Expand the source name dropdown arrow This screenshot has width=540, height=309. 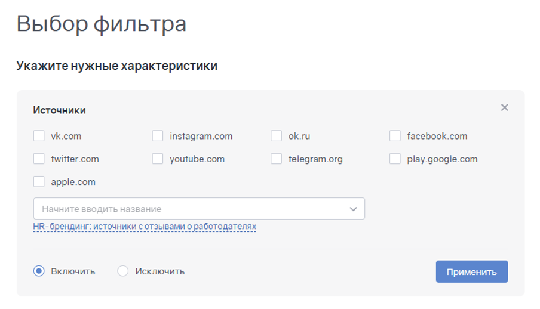[x=353, y=209]
